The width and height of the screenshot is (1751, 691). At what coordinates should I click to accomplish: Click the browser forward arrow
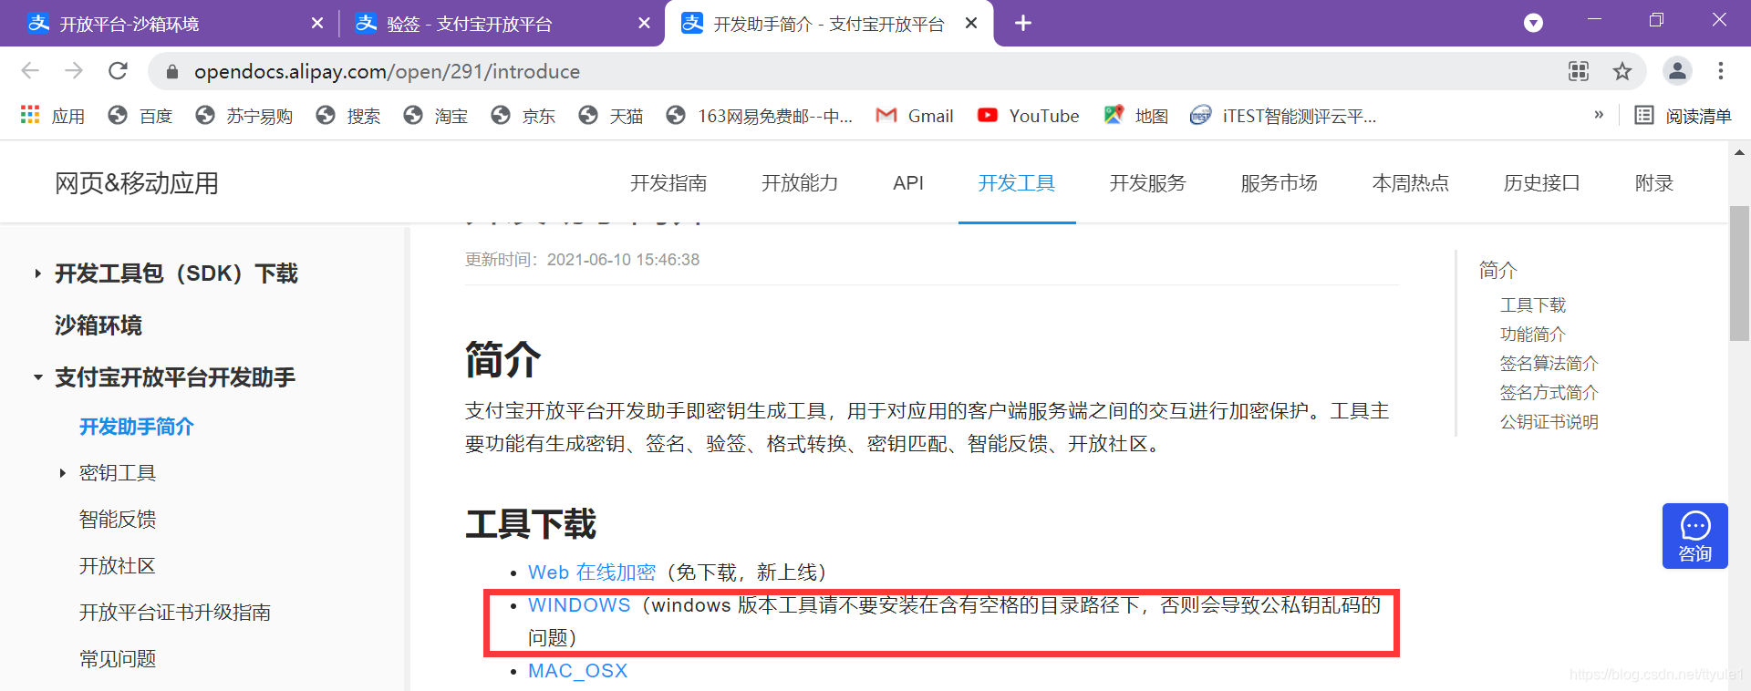point(74,70)
